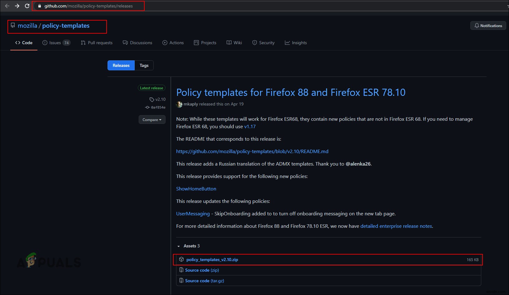View the Projects tab
The image size is (509, 295).
(205, 43)
